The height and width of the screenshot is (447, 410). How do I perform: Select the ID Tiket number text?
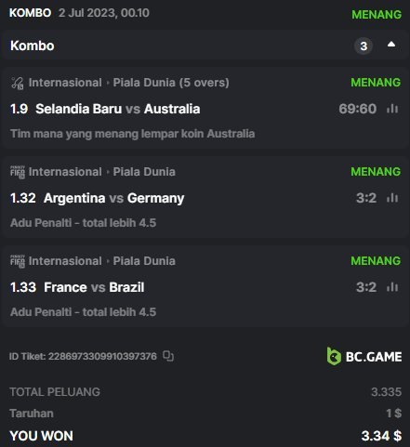pos(102,356)
